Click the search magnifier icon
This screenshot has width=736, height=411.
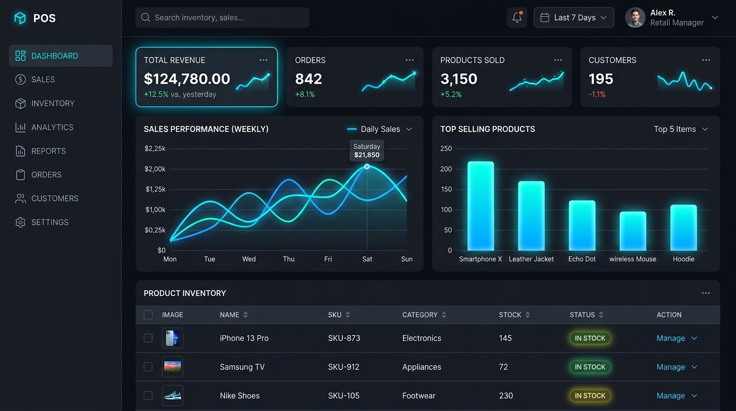145,18
